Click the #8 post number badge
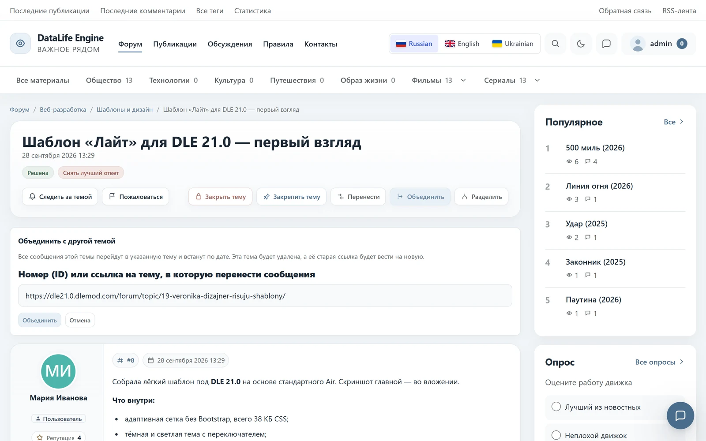 point(126,360)
